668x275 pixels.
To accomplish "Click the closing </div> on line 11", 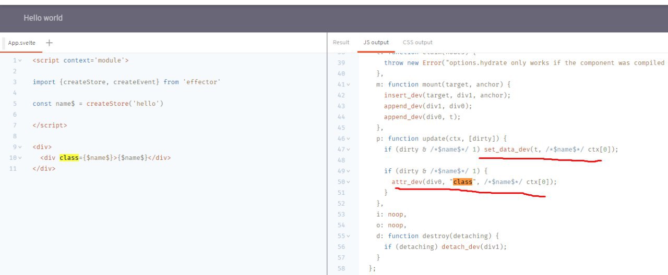I will click(x=44, y=169).
